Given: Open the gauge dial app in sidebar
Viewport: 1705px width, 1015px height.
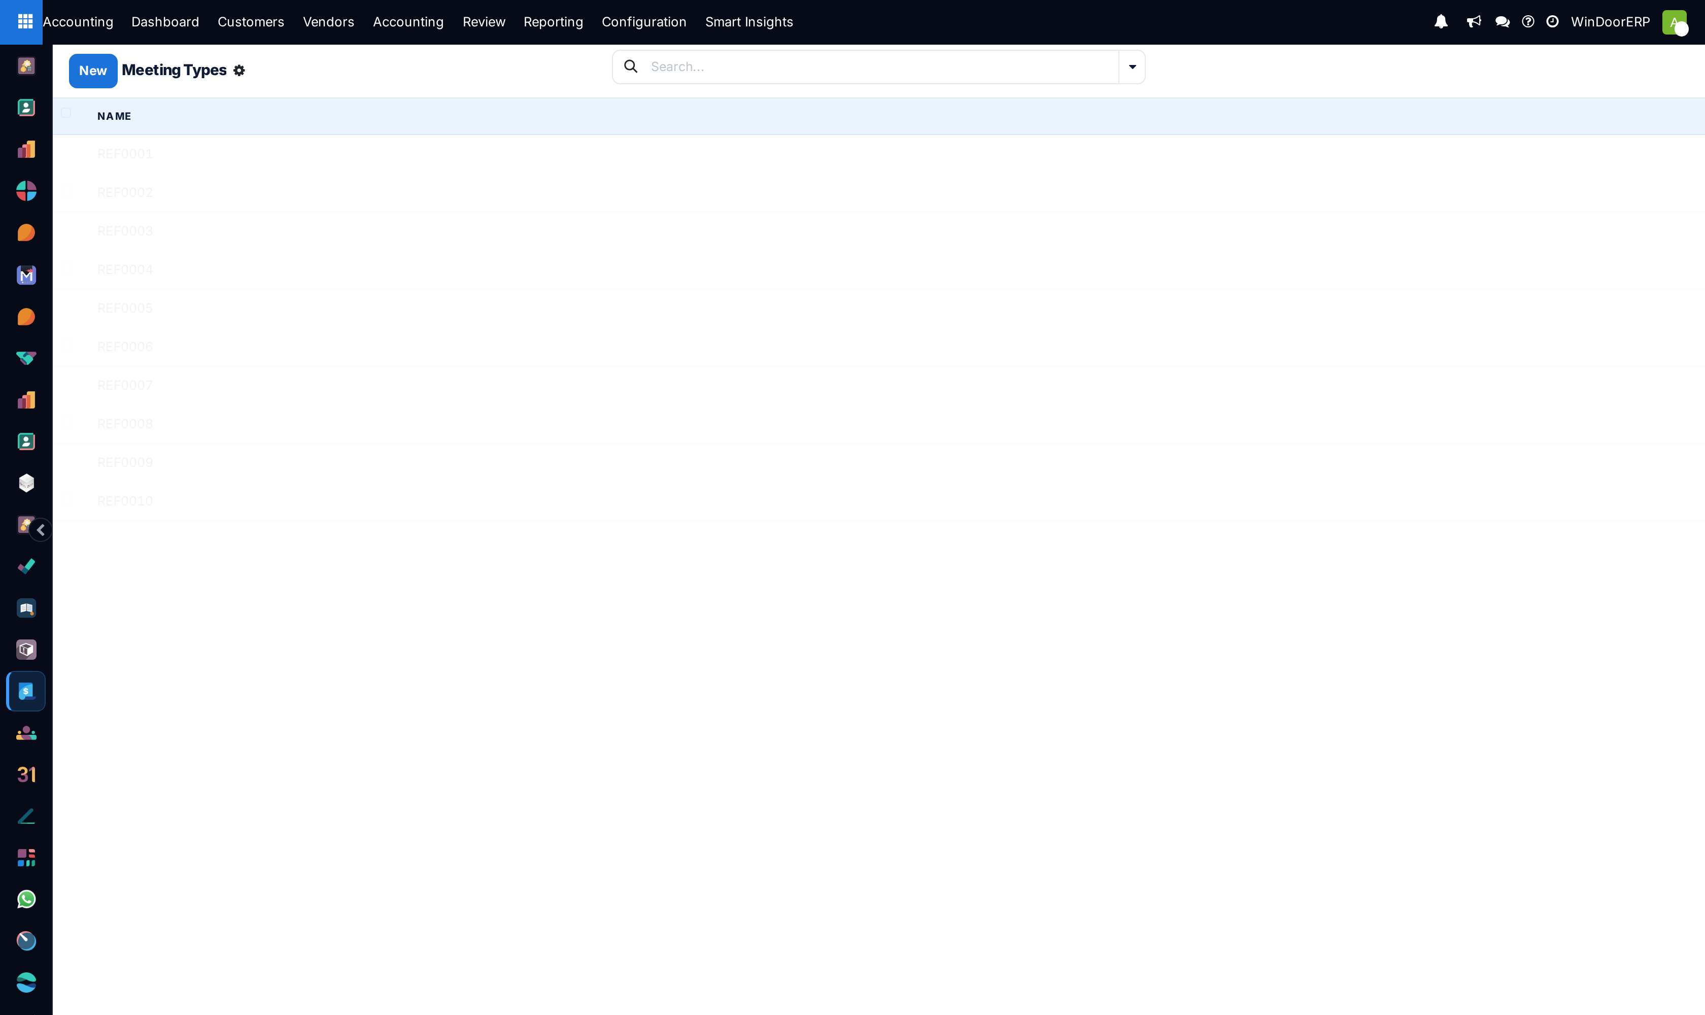Looking at the screenshot, I should coord(26,941).
